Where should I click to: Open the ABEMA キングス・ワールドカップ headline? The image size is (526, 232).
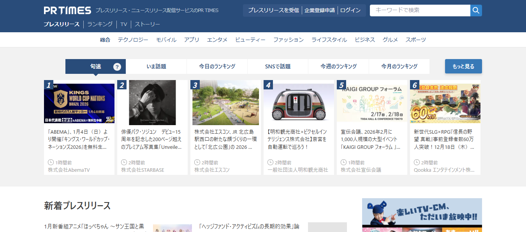(79, 140)
